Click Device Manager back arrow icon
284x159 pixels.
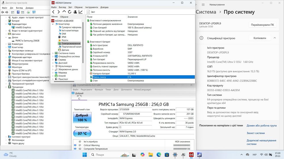click(3, 12)
